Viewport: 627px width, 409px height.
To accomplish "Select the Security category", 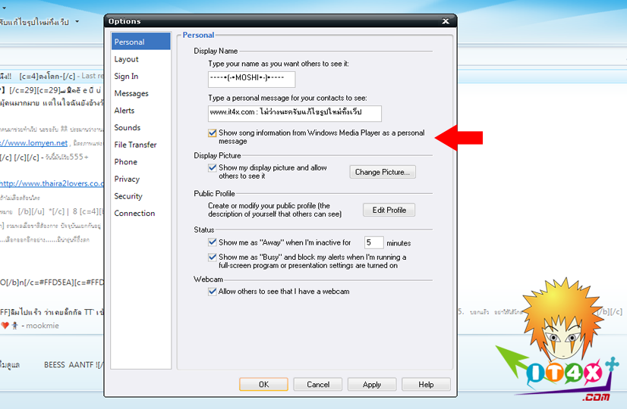I will [x=128, y=196].
